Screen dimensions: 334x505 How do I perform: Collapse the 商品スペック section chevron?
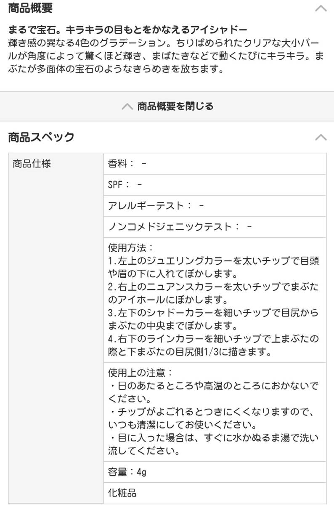coord(321,137)
